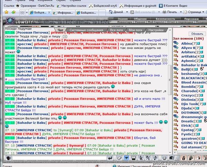Open the Бойцовский клуб favorites link

click(103, 6)
